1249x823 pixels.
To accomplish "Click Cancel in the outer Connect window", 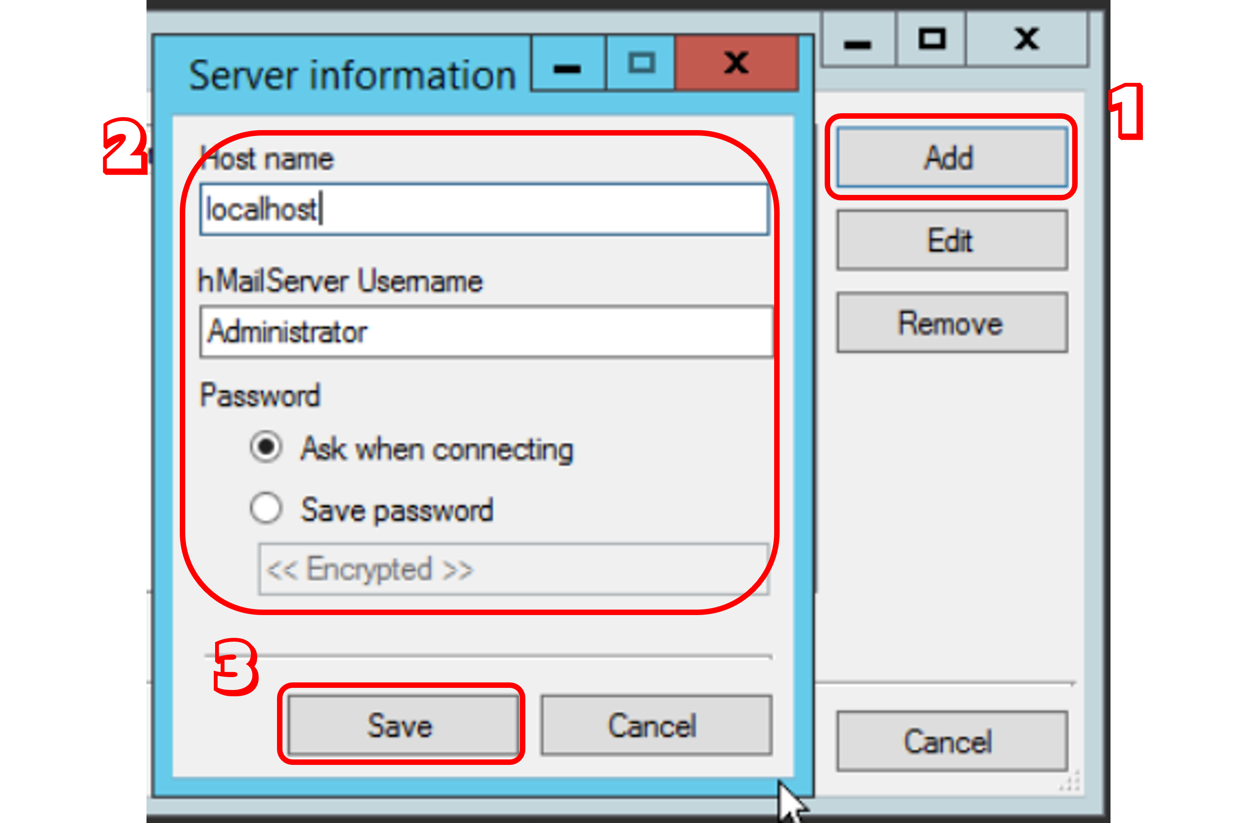I will pyautogui.click(x=951, y=741).
